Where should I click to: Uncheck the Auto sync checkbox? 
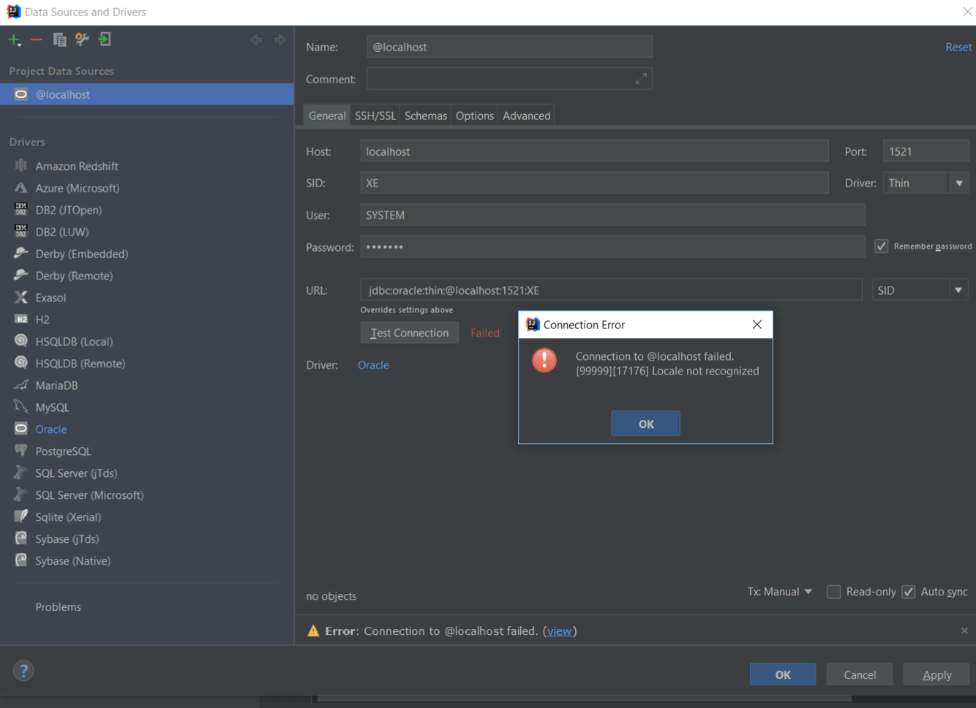[908, 592]
